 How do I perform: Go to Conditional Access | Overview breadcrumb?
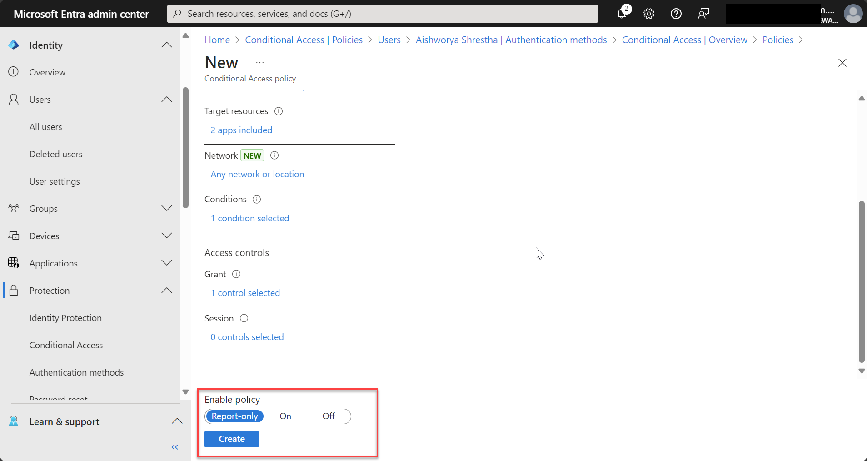click(684, 40)
